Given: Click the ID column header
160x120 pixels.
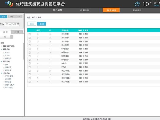Looking at the screenshot, I should (50, 30).
